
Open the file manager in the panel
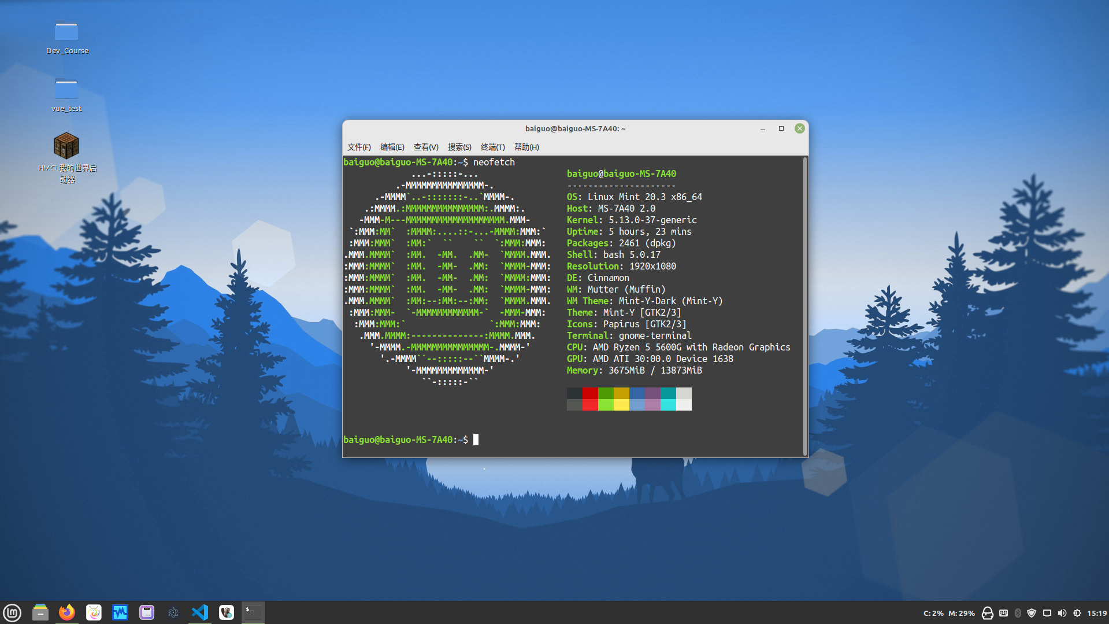[40, 612]
